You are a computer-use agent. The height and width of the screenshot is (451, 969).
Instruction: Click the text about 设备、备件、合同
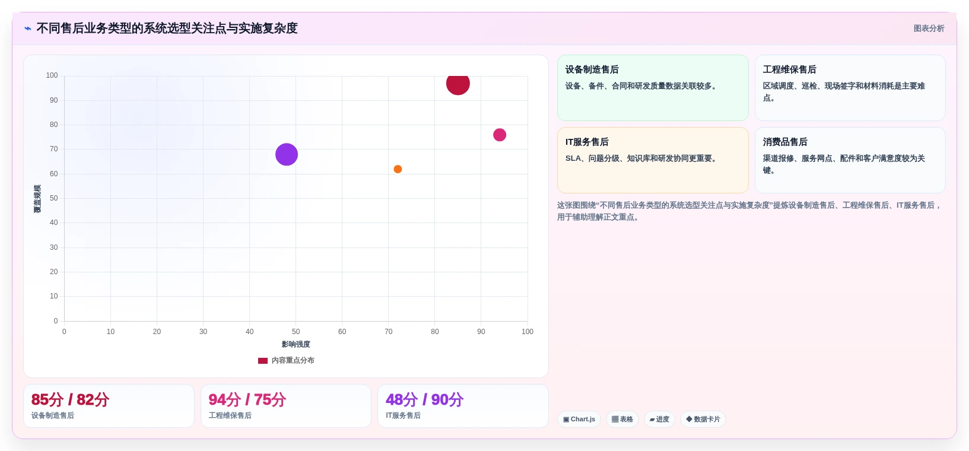pyautogui.click(x=643, y=86)
